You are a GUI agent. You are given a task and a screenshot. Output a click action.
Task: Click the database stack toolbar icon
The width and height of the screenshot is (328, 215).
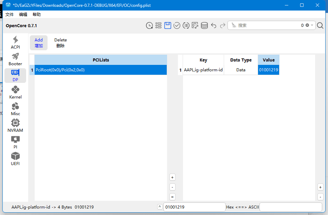pyautogui.click(x=204, y=25)
